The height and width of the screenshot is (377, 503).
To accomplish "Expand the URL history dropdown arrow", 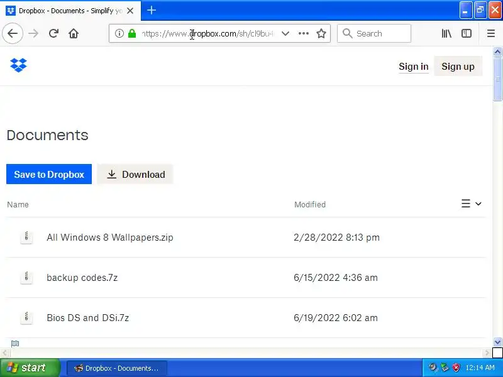I will [285, 33].
